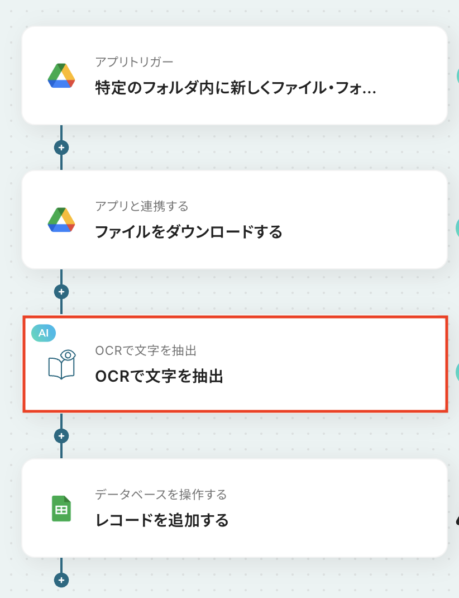Select the highlighted OCRで文字を抽出 step
This screenshot has height=598, width=459.
pyautogui.click(x=235, y=364)
